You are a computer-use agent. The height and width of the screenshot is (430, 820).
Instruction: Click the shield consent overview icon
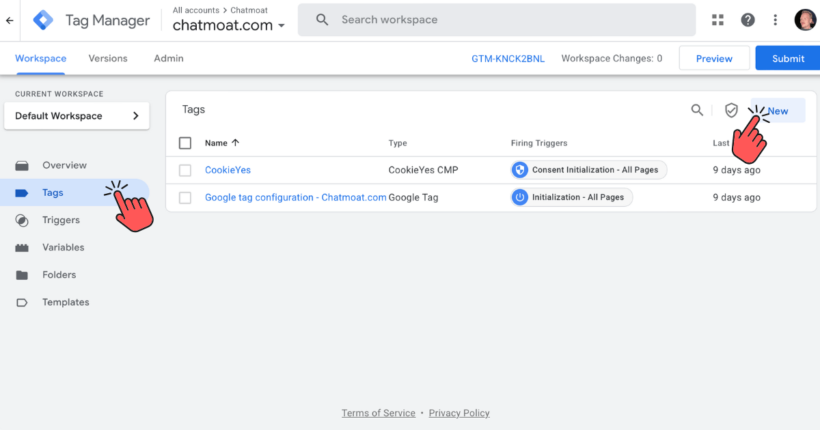[731, 110]
